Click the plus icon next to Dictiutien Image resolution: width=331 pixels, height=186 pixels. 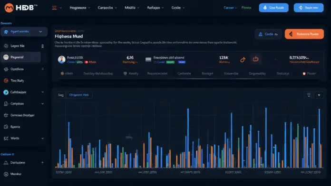point(42,163)
